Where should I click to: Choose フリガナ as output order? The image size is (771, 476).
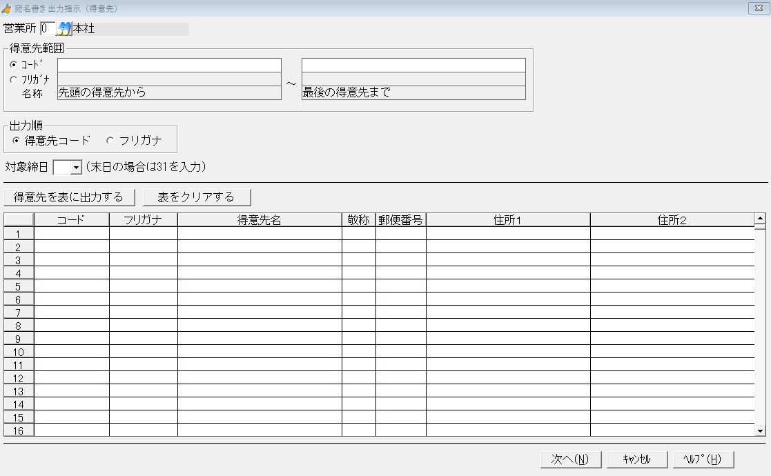[x=110, y=140]
